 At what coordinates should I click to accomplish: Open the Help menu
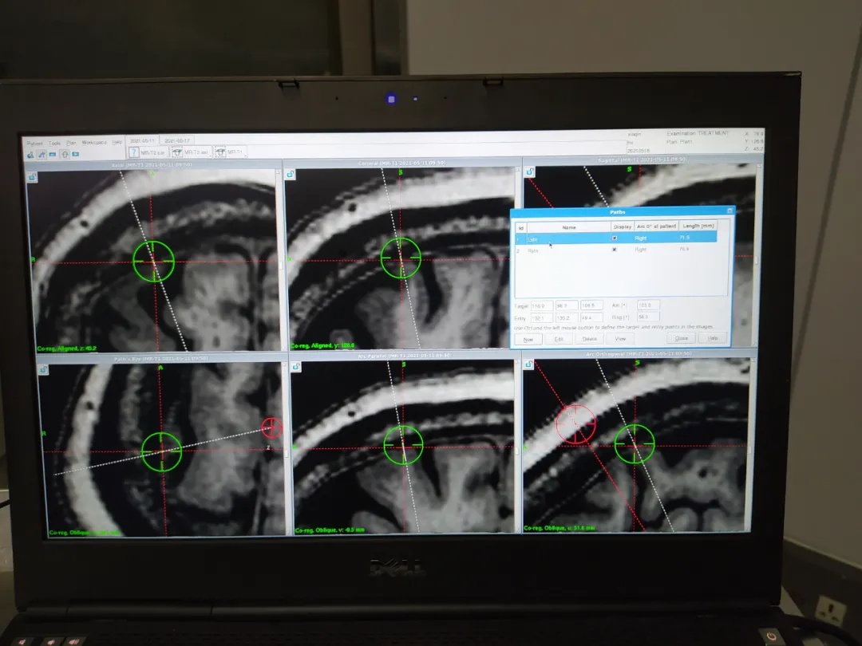[x=117, y=142]
